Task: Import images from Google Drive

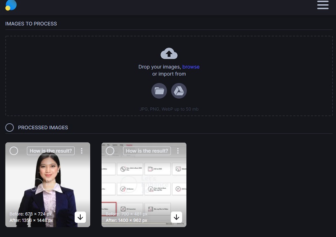Action: [179, 91]
